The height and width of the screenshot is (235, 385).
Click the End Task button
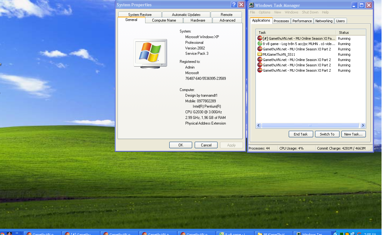[x=300, y=134]
